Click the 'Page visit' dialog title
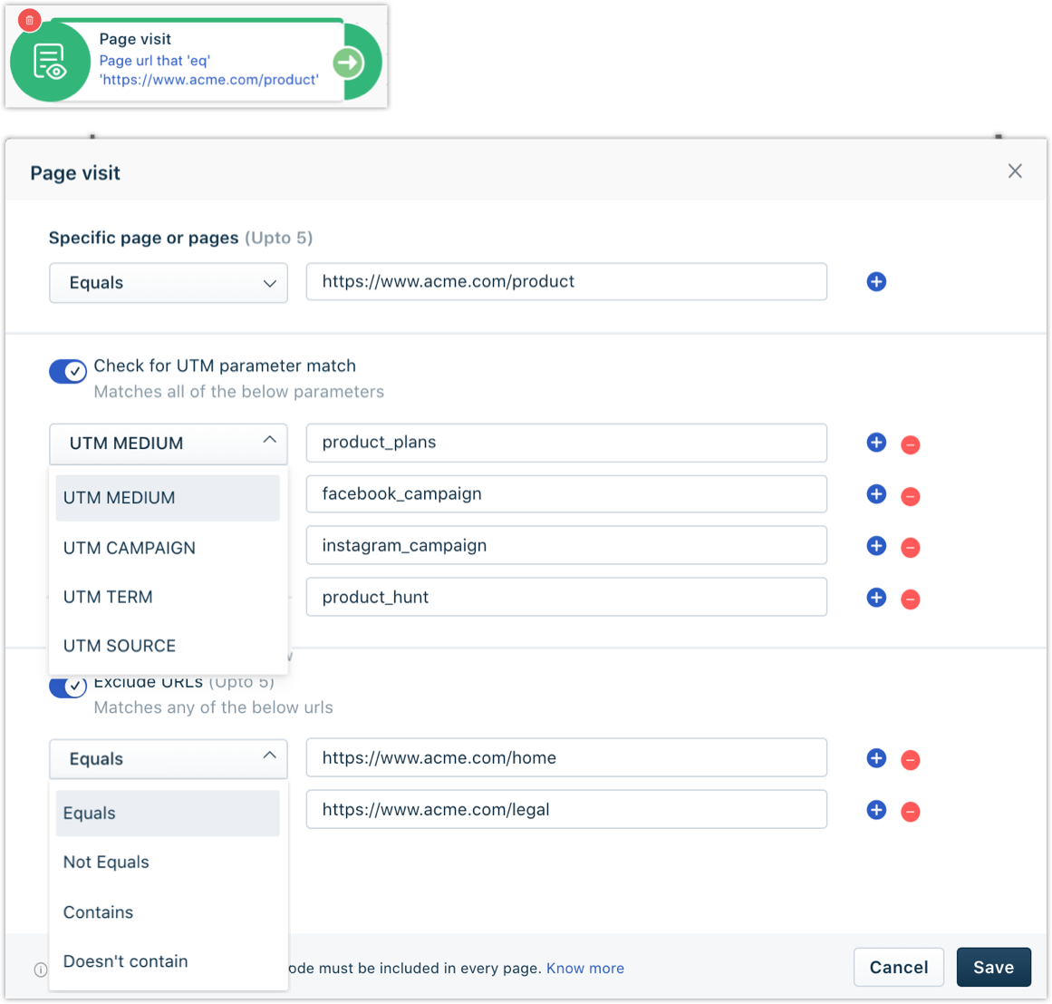Screen dimensions: 1052x1004 (75, 173)
